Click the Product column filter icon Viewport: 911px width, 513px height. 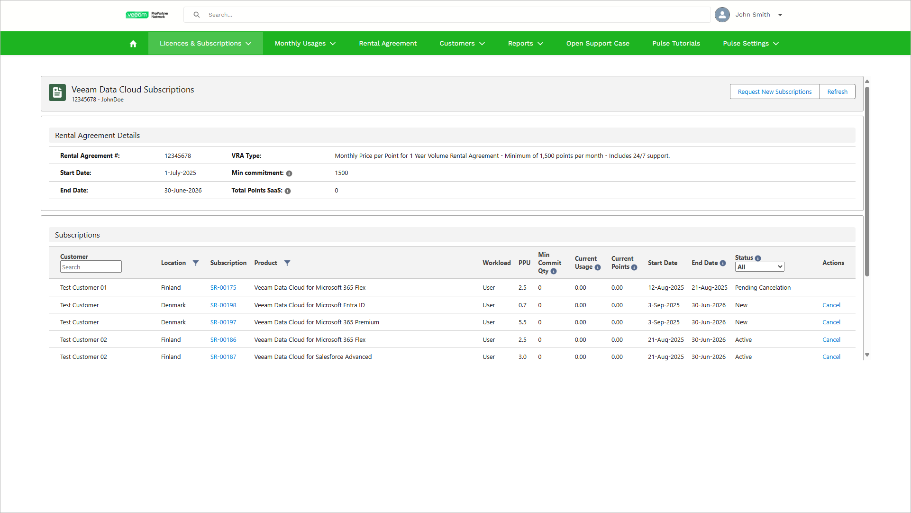[x=287, y=263]
